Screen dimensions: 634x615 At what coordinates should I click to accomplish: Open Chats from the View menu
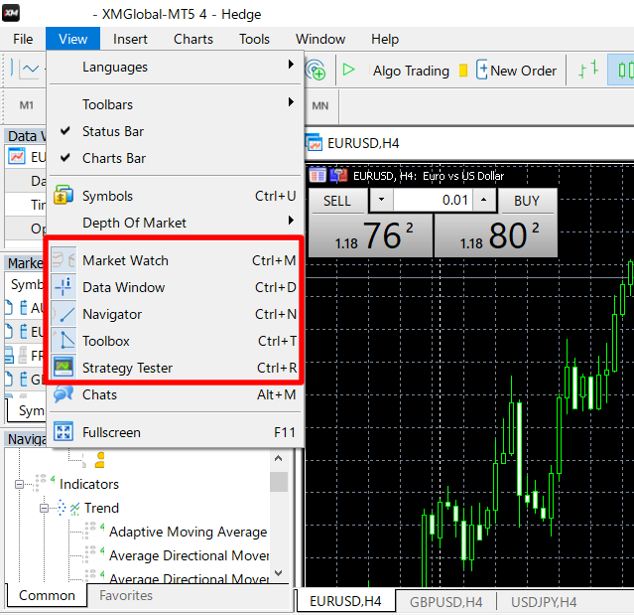[176, 394]
